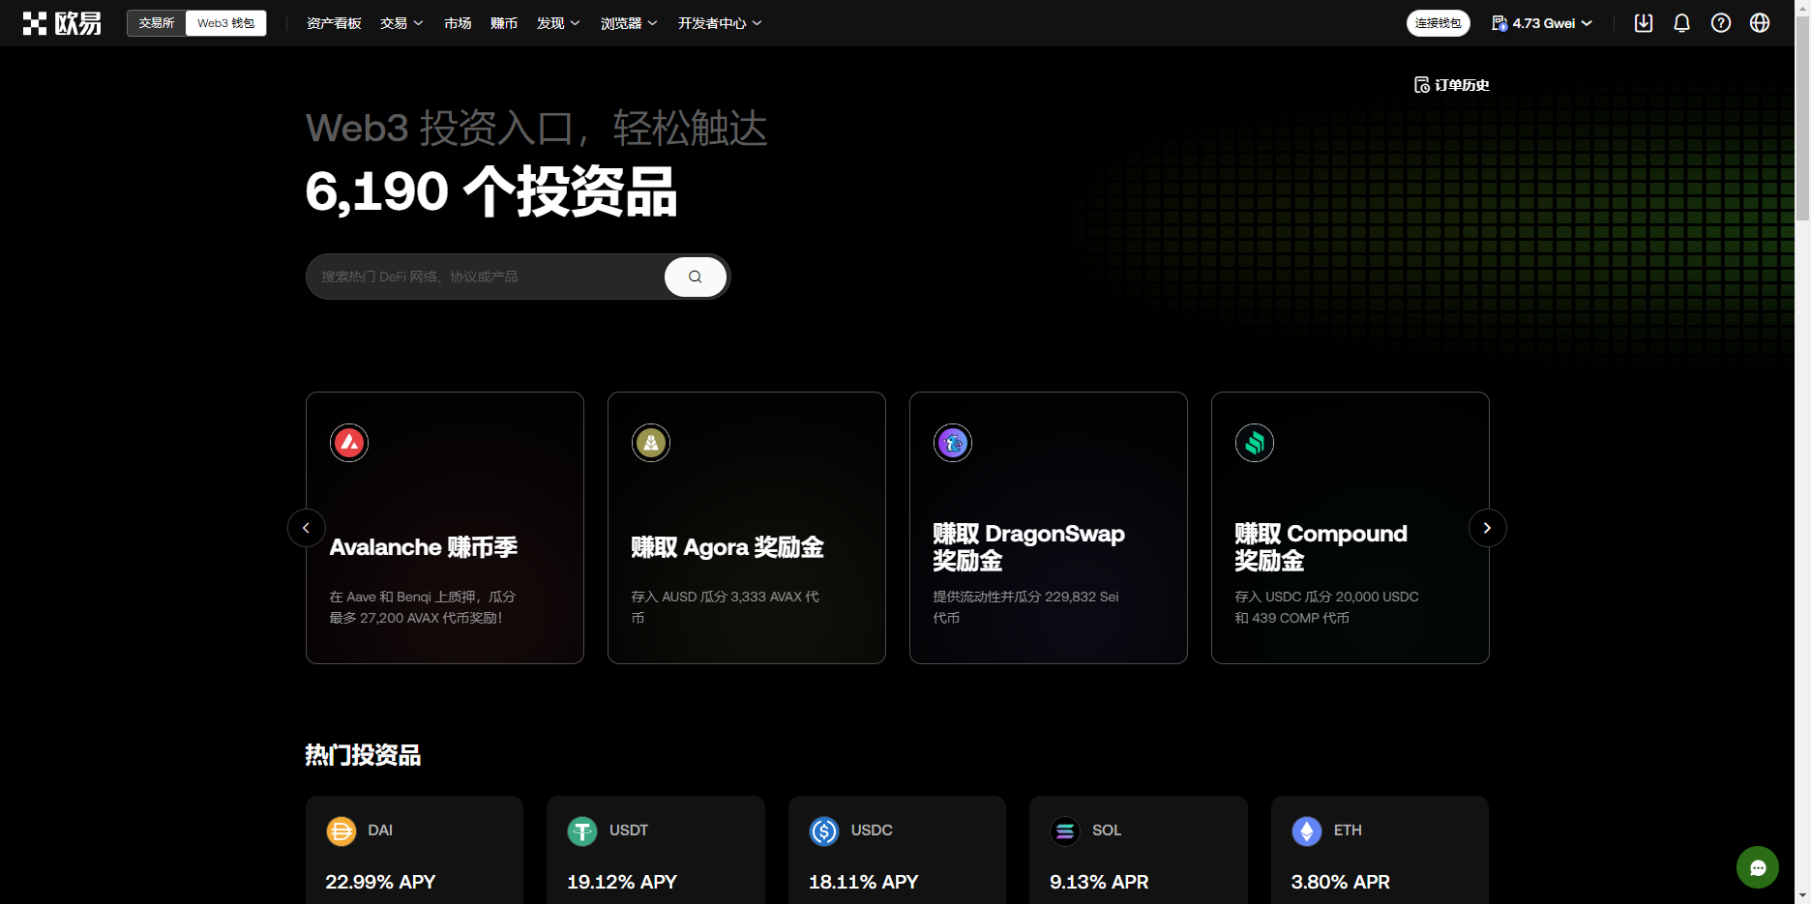Expand the 4.73 Gwei network dropdown
The image size is (1811, 904).
(x=1542, y=23)
